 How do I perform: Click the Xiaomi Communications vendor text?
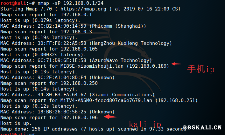click(x=121, y=95)
